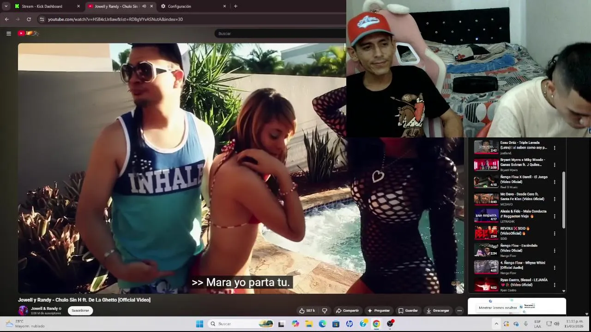Play Esau Ortiz - Triple Lavada thumbnail
The image size is (591, 332).
coord(486,148)
